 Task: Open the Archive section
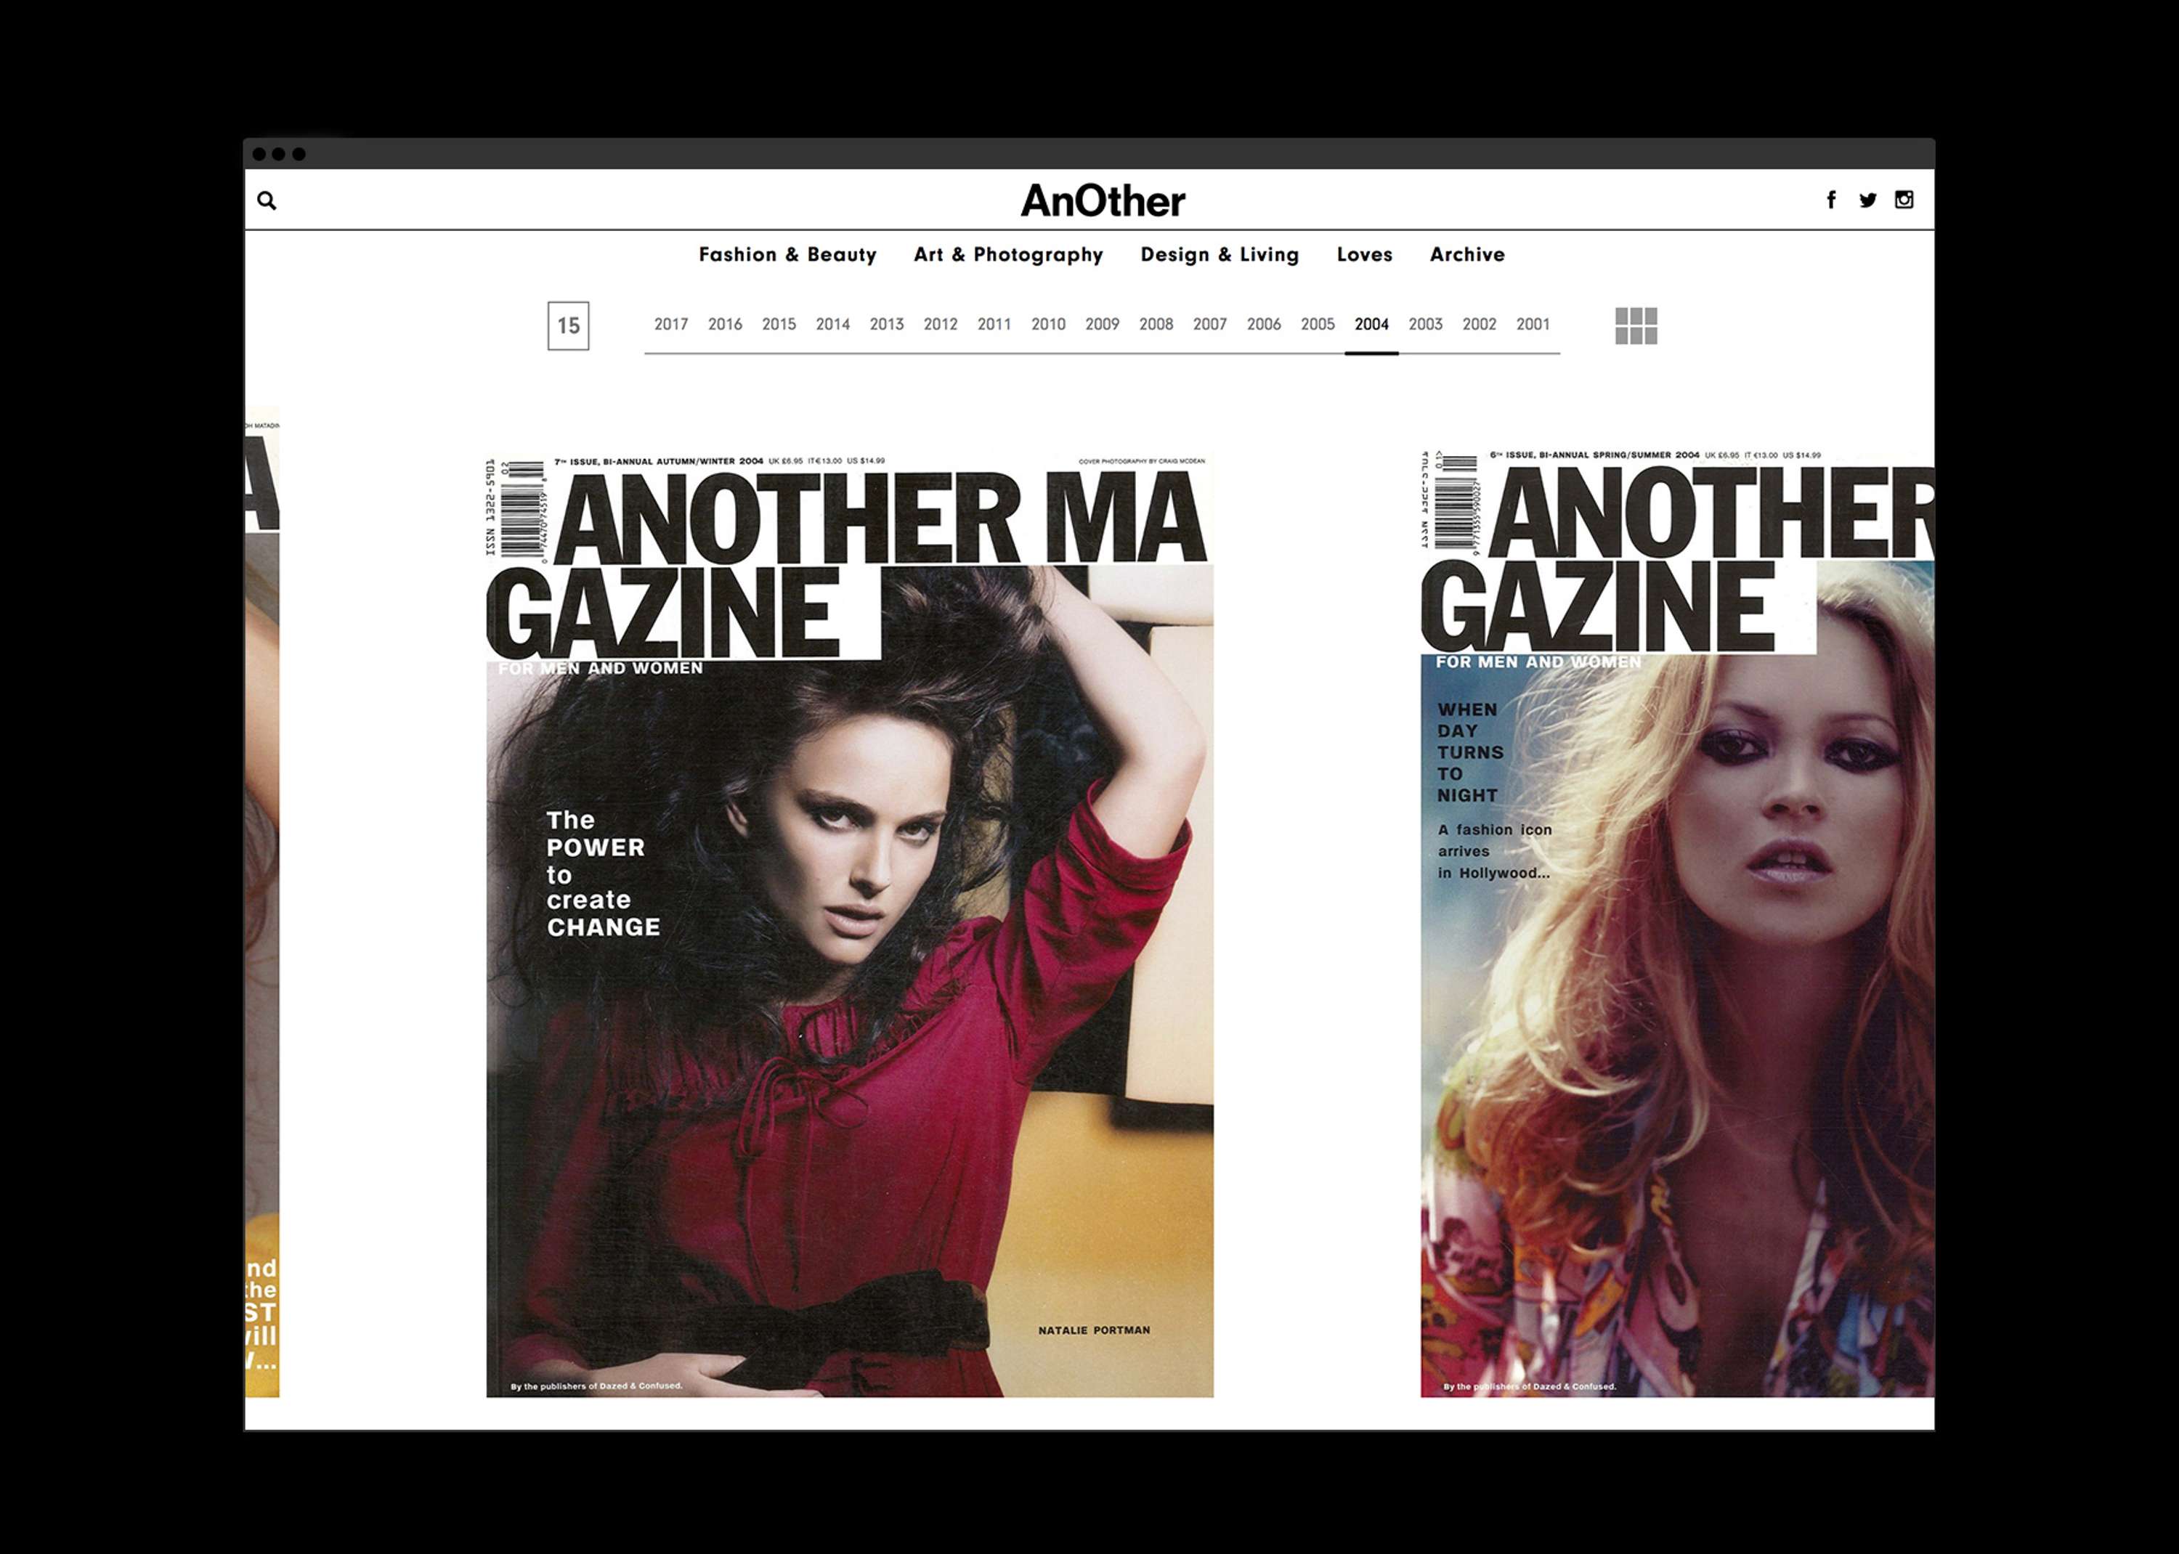point(1467,255)
